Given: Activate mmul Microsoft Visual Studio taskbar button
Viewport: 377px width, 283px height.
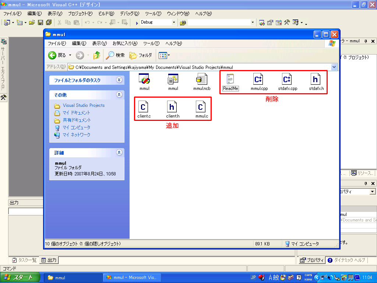Looking at the screenshot, I should (132, 278).
